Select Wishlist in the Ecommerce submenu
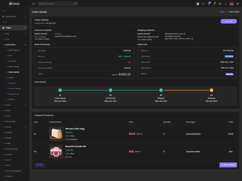The height and width of the screenshot is (181, 242). [11, 99]
